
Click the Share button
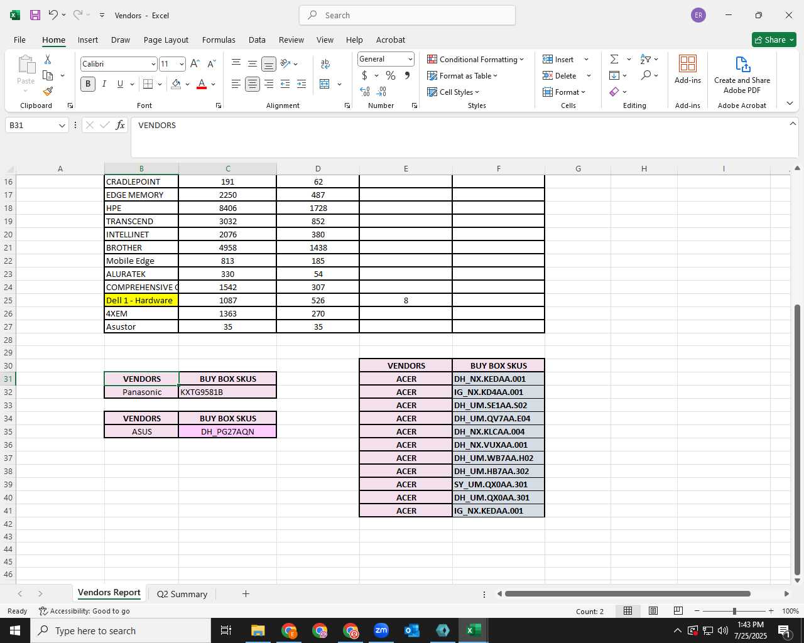coord(774,40)
